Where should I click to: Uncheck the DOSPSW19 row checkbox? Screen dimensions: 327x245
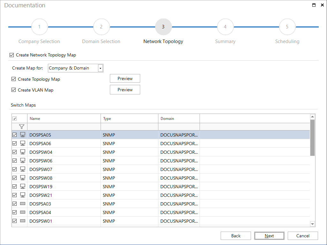[x=15, y=186]
